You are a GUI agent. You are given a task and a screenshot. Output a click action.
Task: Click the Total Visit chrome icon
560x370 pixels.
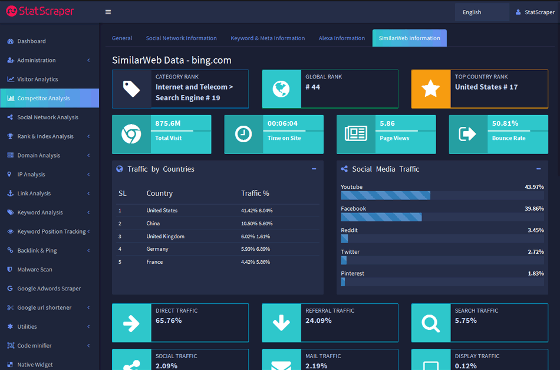point(131,134)
